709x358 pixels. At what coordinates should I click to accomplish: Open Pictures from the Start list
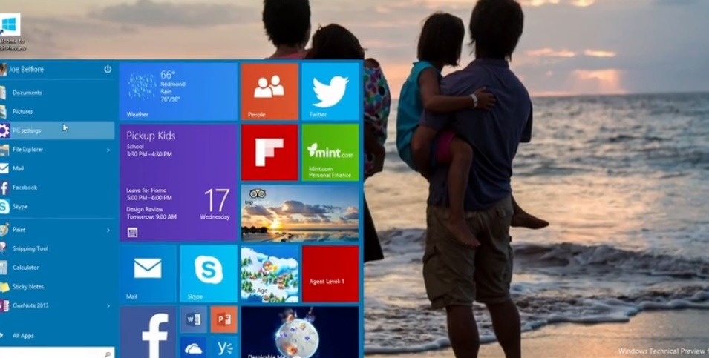point(57,111)
